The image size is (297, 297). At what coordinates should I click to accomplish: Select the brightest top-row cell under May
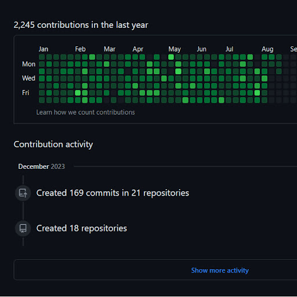[x=171, y=57]
